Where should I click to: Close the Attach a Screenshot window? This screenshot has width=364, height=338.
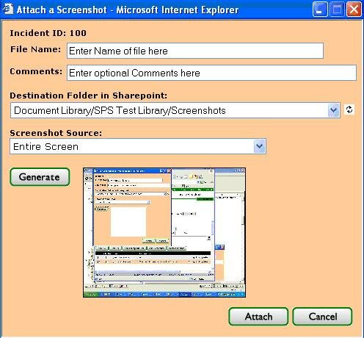[354, 10]
